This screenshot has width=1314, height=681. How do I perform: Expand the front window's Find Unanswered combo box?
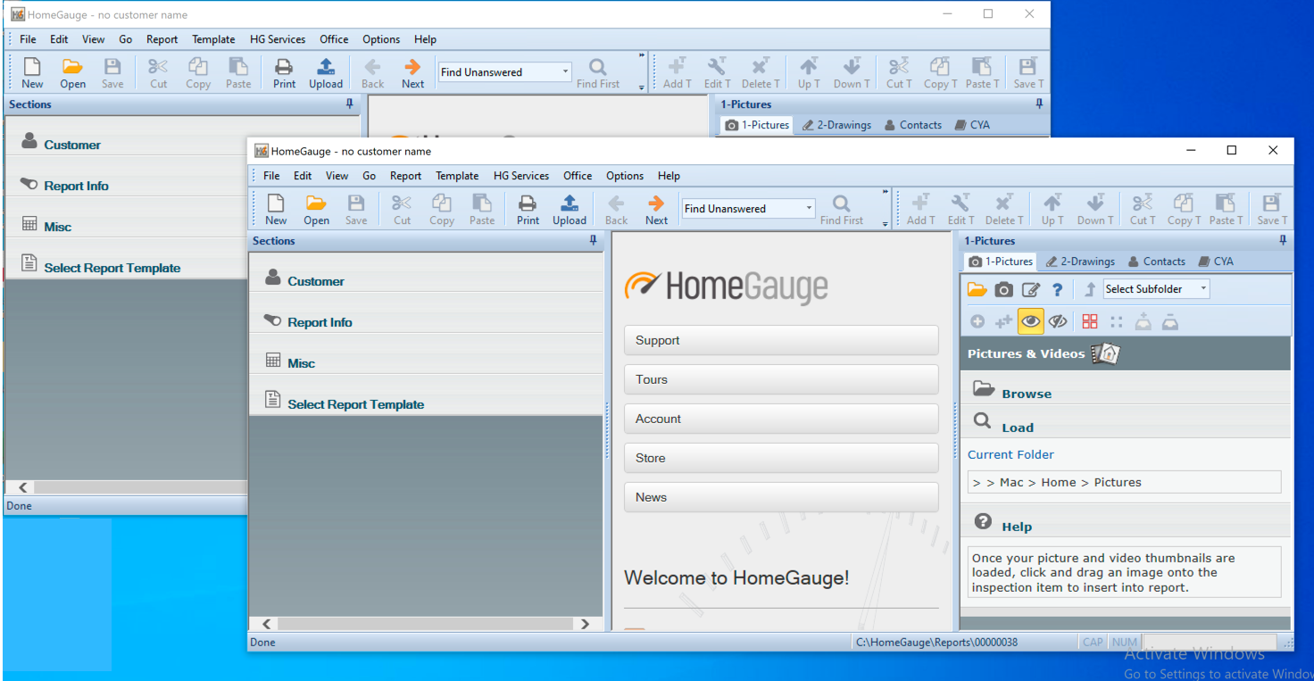[809, 209]
